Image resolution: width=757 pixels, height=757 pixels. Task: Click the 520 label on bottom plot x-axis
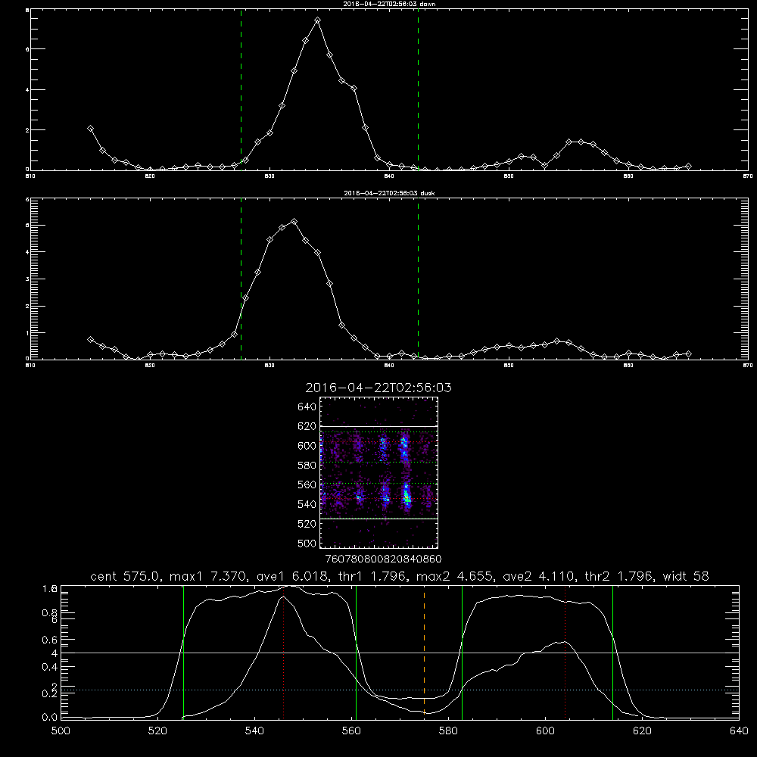pos(157,731)
